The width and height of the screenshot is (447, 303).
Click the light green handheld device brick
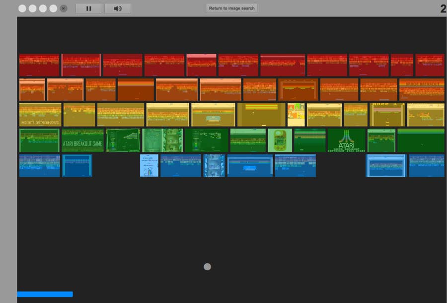coord(280,141)
